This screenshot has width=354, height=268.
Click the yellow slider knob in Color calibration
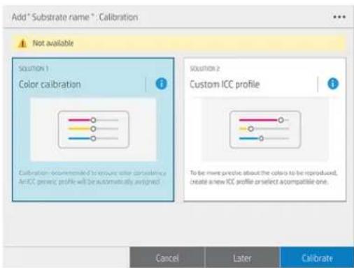pos(93,128)
